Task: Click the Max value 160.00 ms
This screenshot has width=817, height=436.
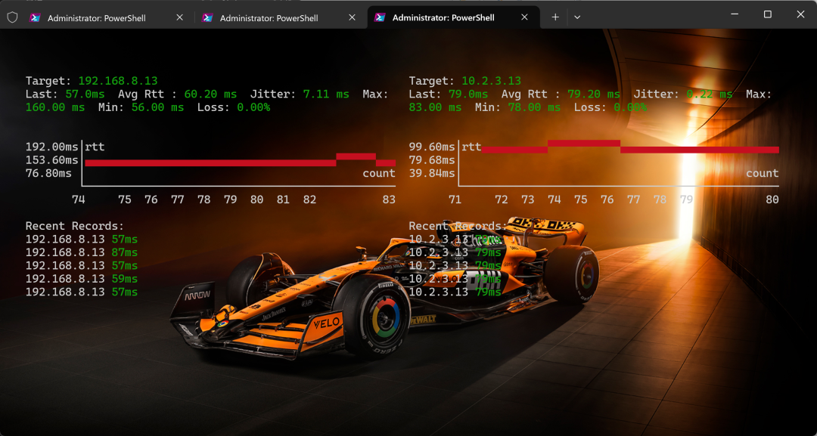Action: pos(55,107)
